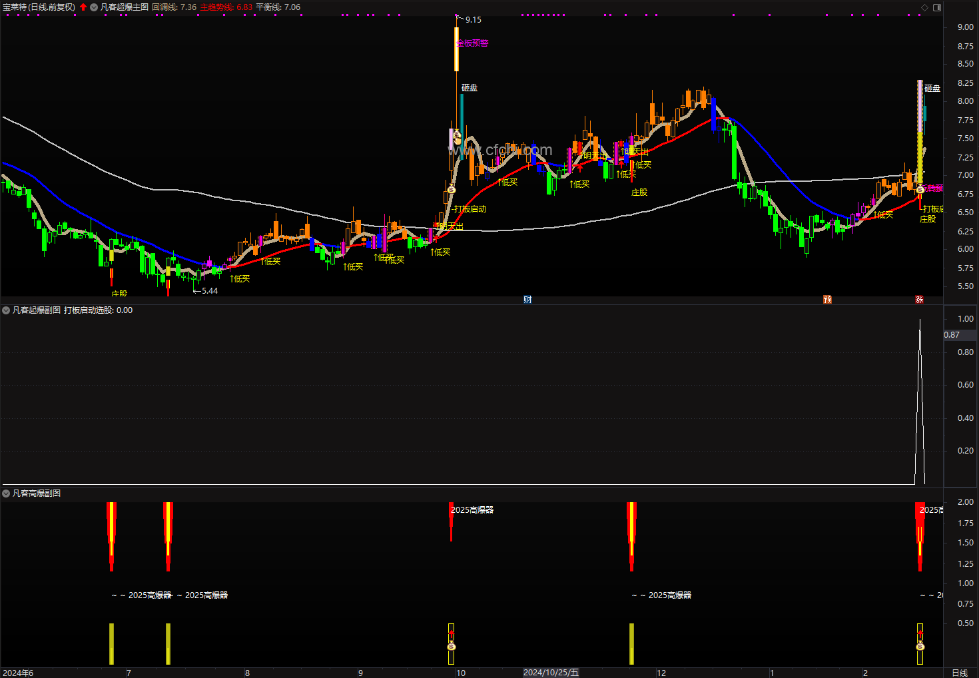Click the orange 预 forecast marker
Screen dimensions: 979x678
click(x=827, y=300)
